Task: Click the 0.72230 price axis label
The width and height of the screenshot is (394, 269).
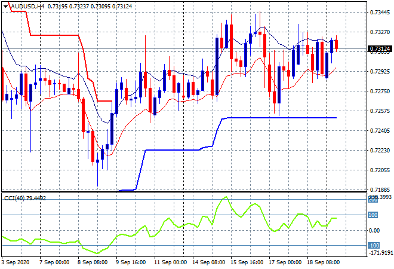Action: click(380, 150)
